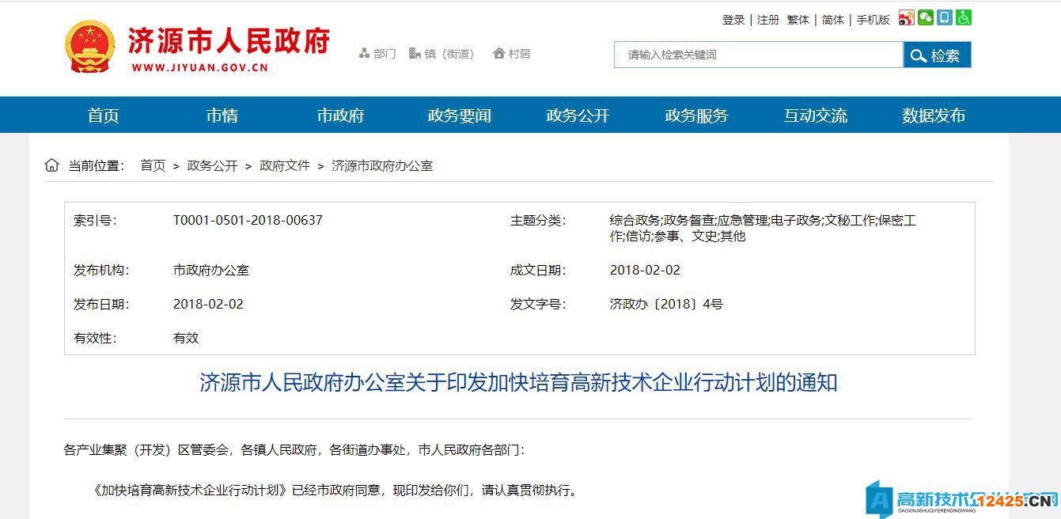This screenshot has height=519, width=1061.
Task: Open the 市政府 navigation menu item
Action: pos(341,116)
